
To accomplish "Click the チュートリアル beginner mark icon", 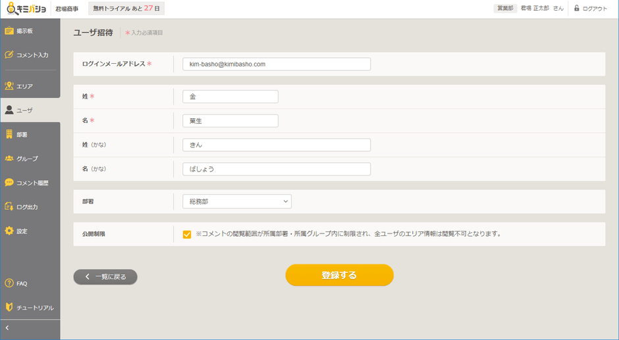I will pos(9,307).
